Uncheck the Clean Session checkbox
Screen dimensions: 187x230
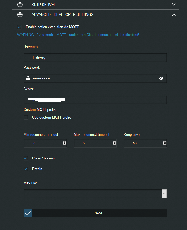point(26,158)
